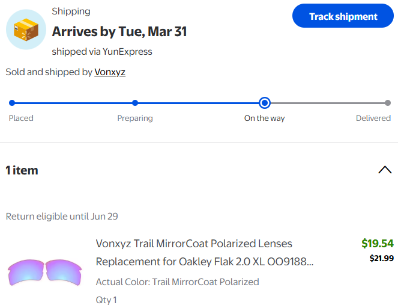
Task: Click the green $19.54 sale price
Action: pos(378,244)
